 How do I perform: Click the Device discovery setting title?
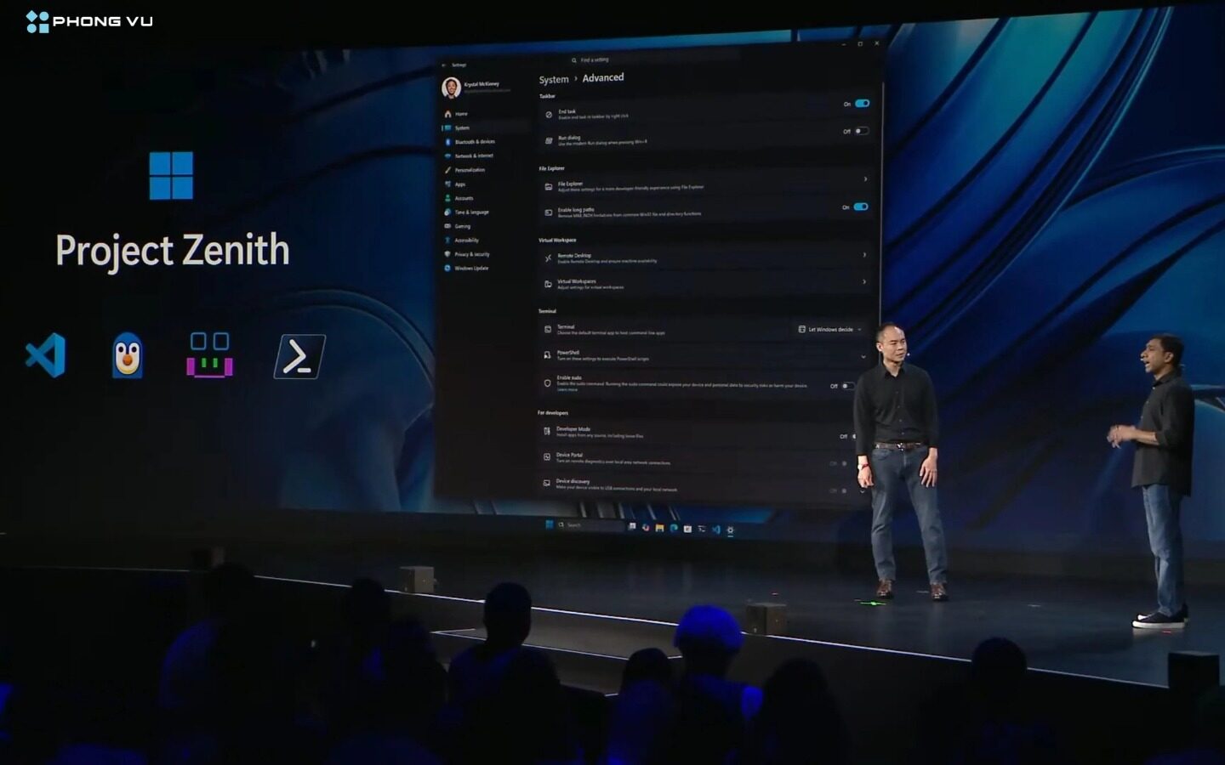tap(573, 481)
